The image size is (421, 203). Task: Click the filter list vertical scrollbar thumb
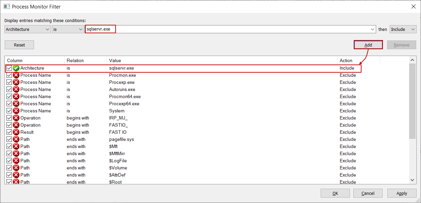click(x=412, y=101)
